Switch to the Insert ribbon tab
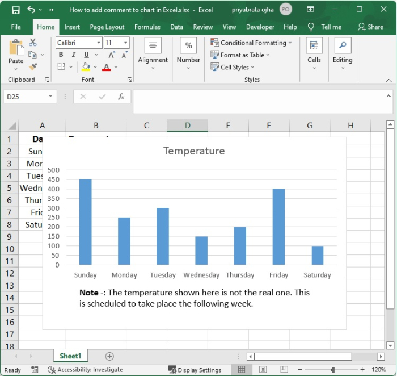The height and width of the screenshot is (376, 397). click(72, 27)
